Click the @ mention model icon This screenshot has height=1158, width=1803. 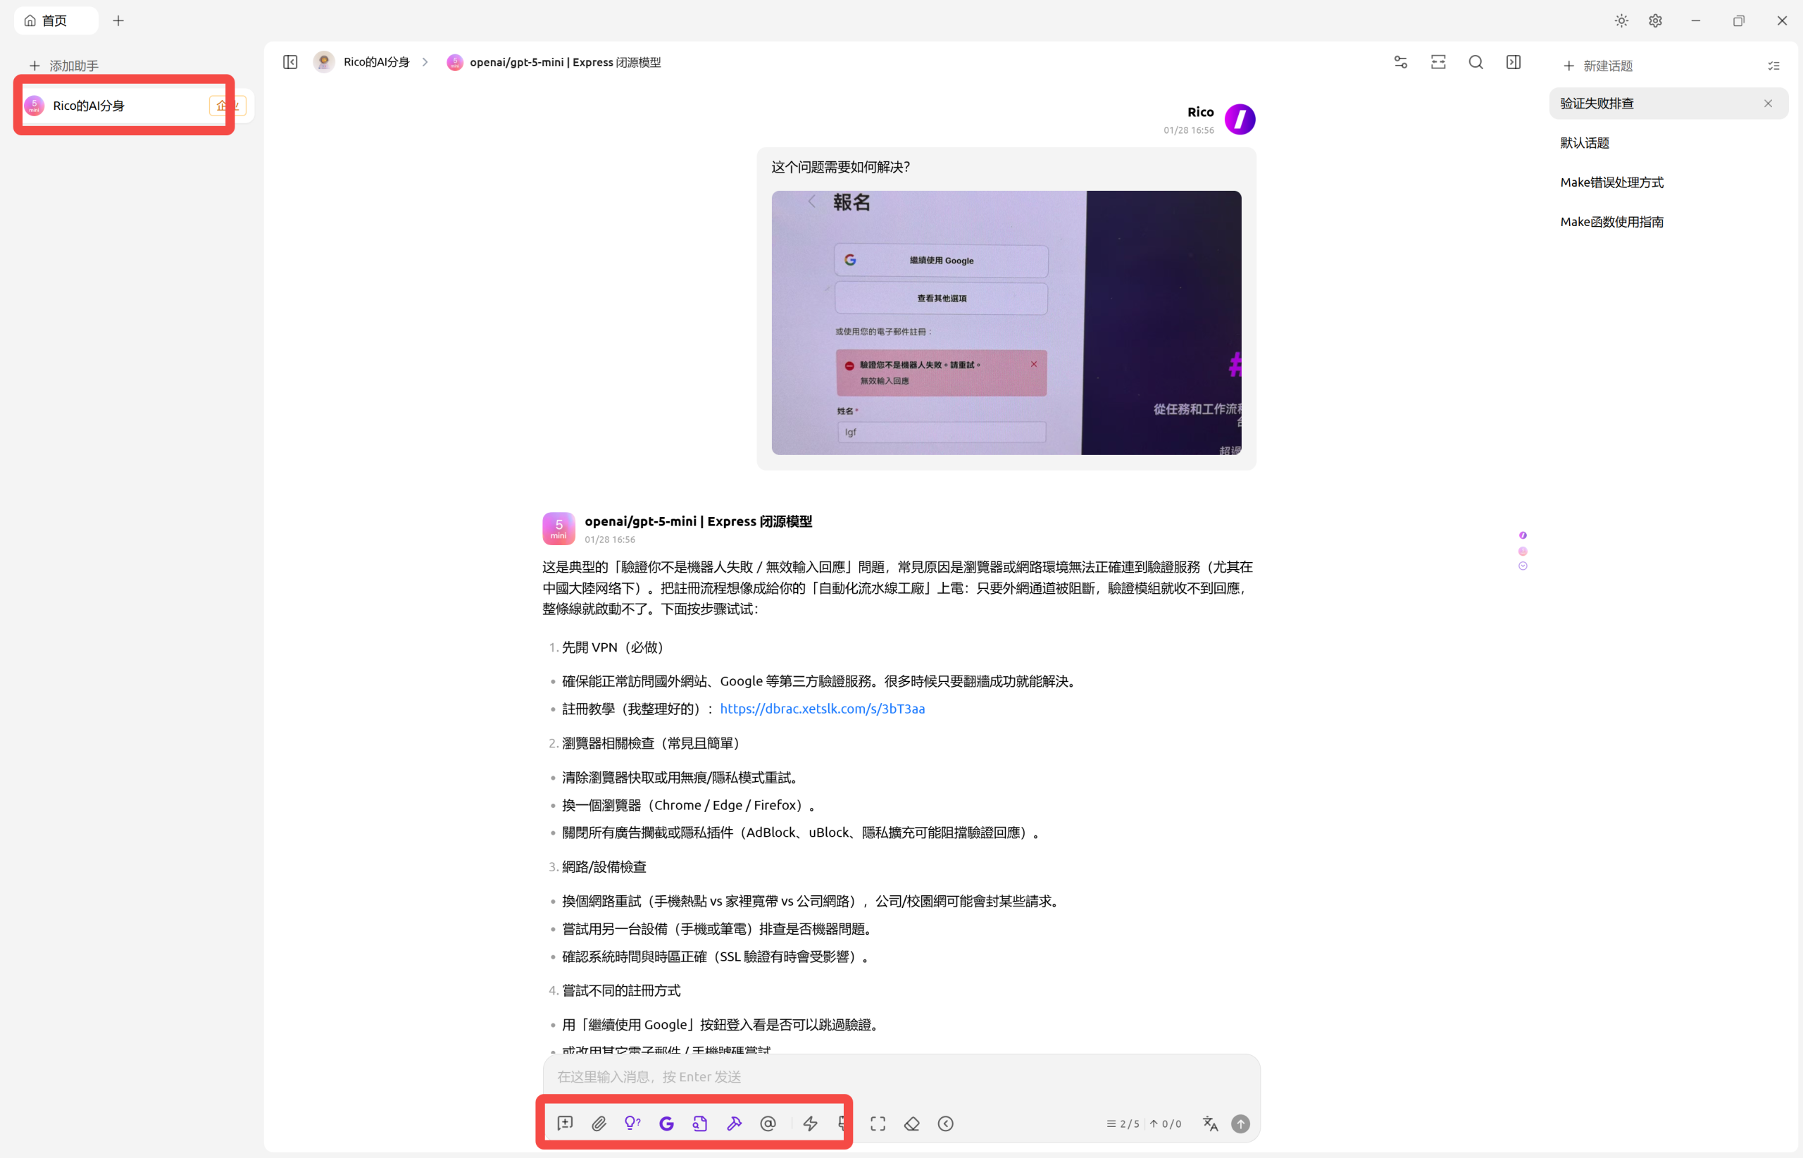768,1123
